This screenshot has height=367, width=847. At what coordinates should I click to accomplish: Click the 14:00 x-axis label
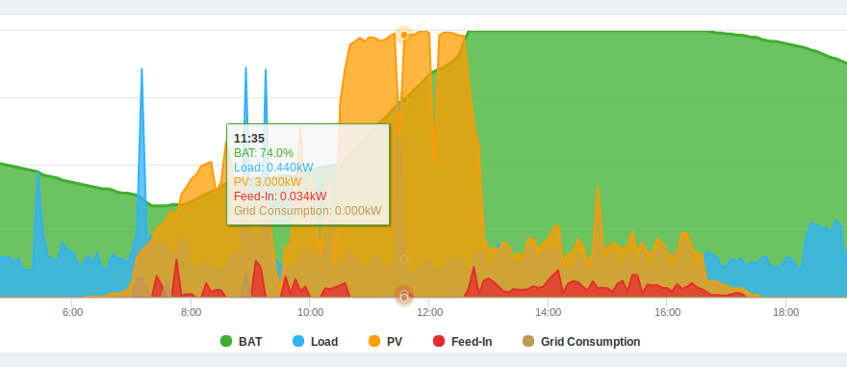click(x=549, y=312)
